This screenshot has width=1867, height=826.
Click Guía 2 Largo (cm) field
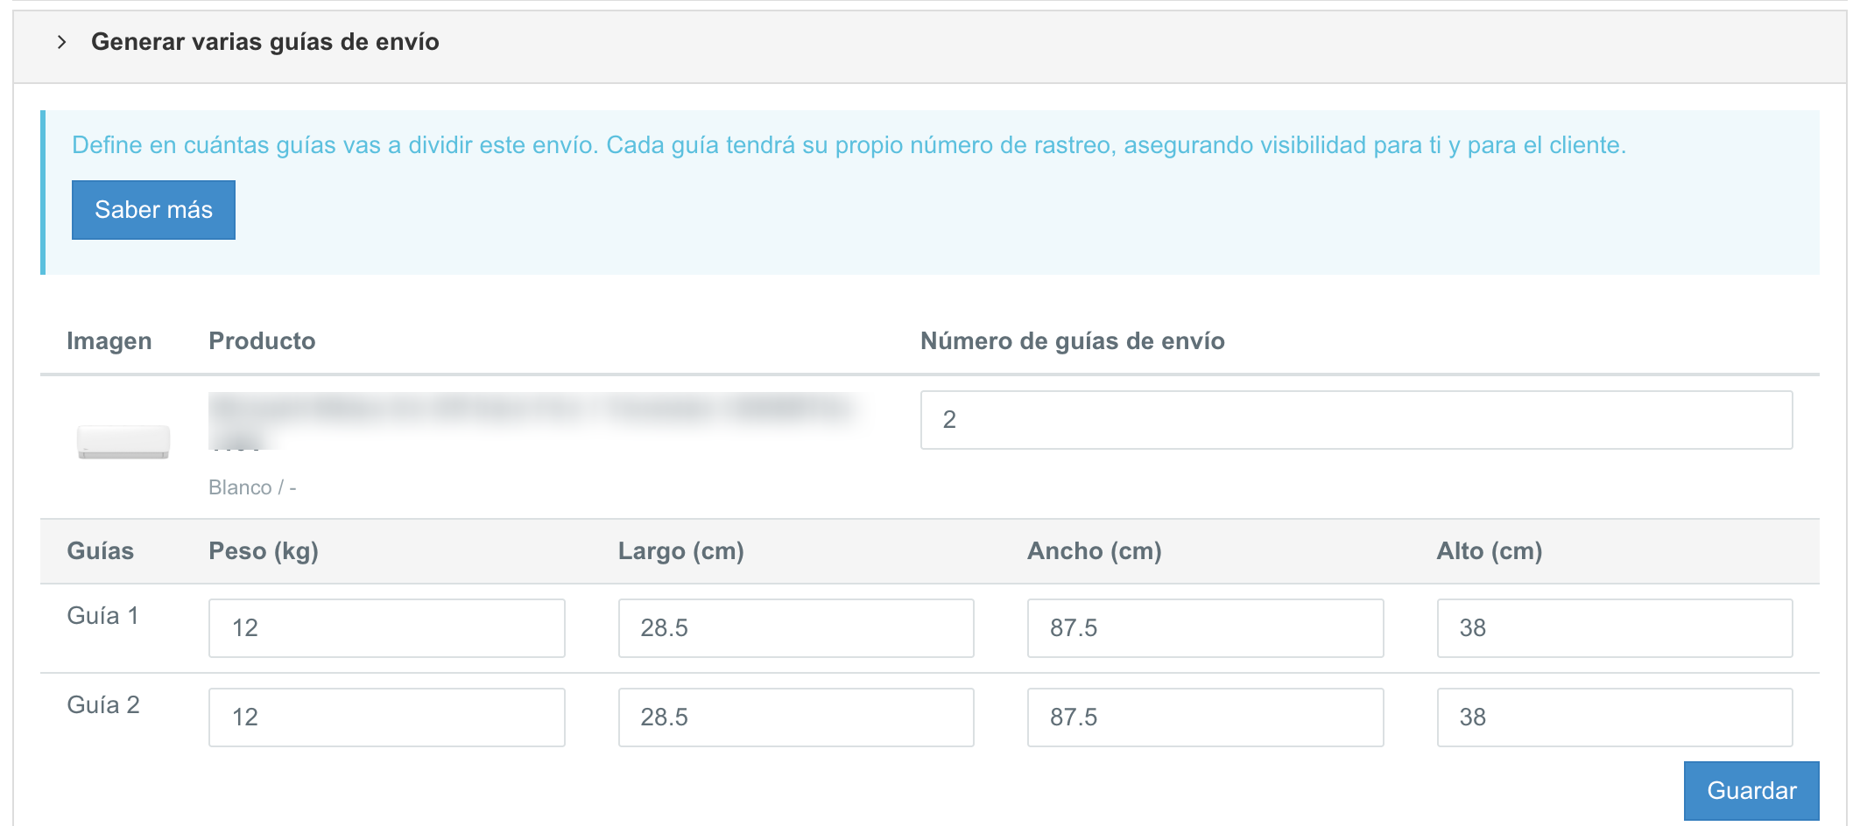click(795, 717)
